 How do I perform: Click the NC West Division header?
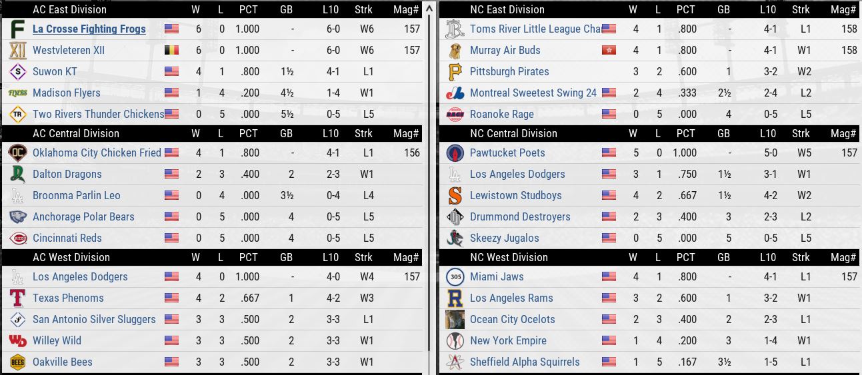[x=508, y=257]
